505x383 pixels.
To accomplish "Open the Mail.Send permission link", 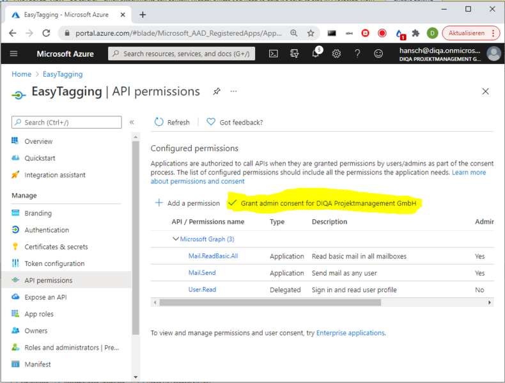I will pos(202,273).
